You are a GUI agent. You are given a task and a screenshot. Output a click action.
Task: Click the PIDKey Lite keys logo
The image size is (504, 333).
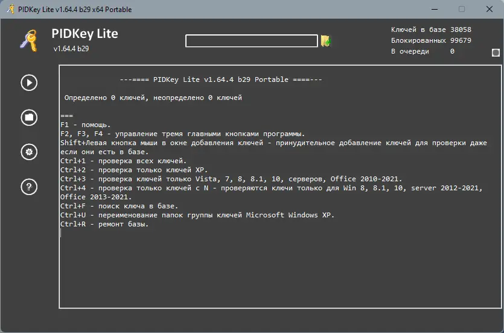point(29,40)
